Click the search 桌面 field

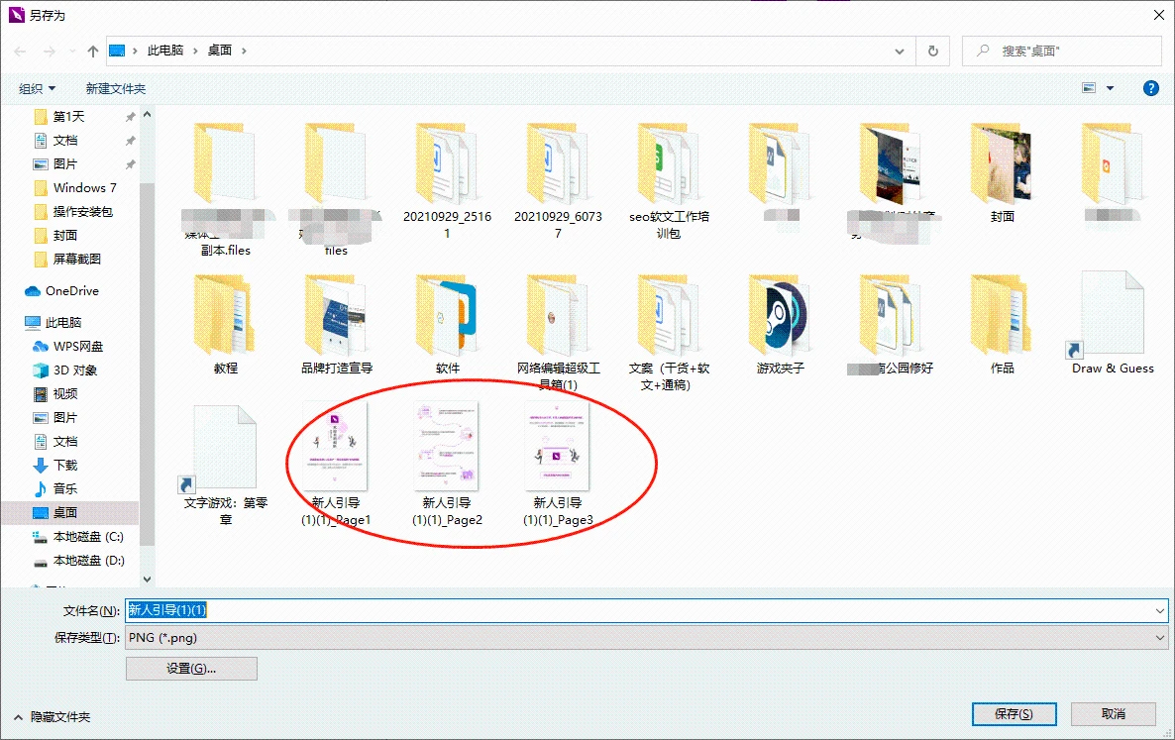(x=1062, y=51)
